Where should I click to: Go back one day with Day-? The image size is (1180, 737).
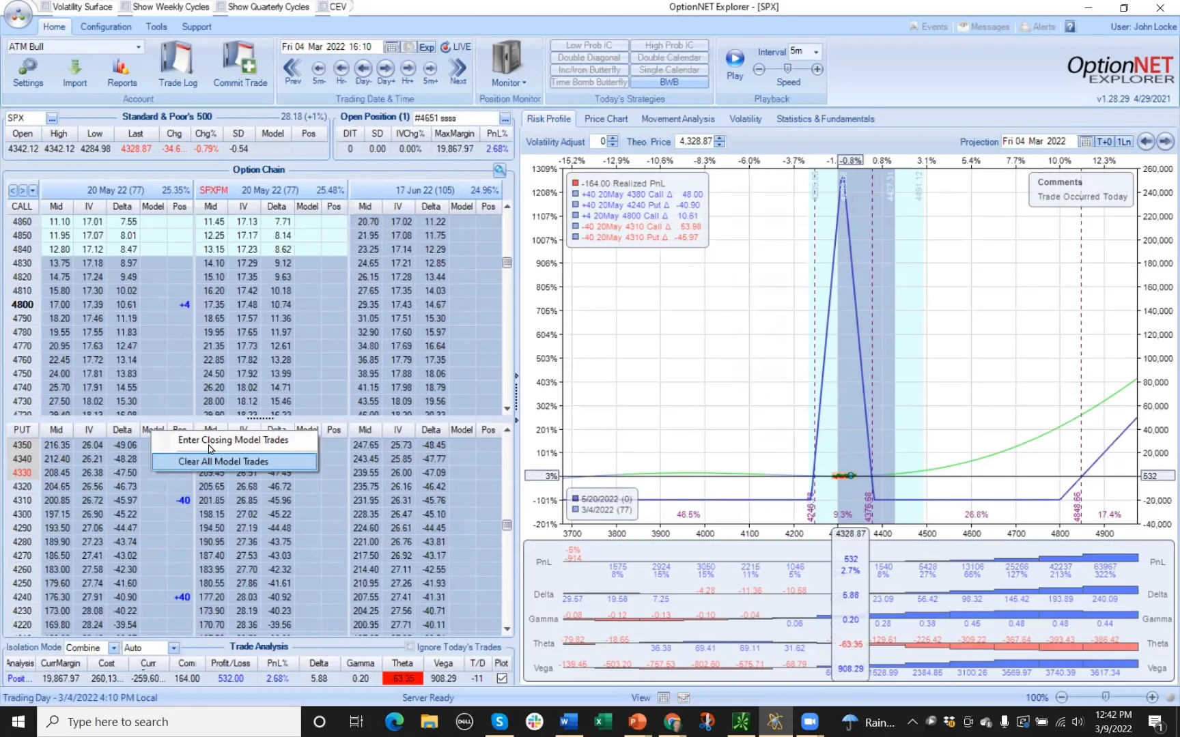[x=363, y=71]
